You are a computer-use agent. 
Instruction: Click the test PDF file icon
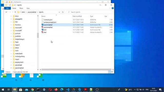click(x=43, y=32)
